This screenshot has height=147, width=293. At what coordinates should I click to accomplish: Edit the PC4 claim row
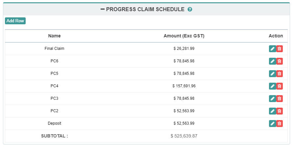pyautogui.click(x=272, y=86)
